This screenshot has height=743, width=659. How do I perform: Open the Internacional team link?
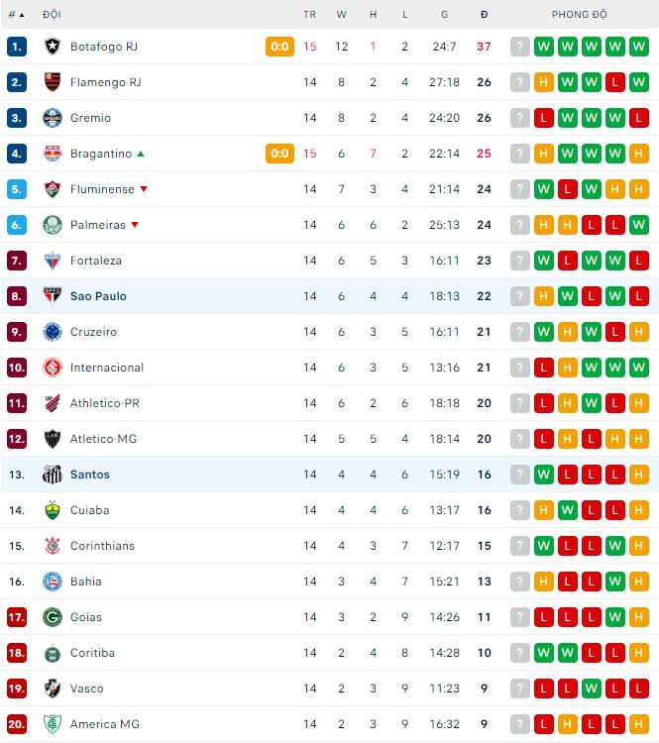pos(107,368)
